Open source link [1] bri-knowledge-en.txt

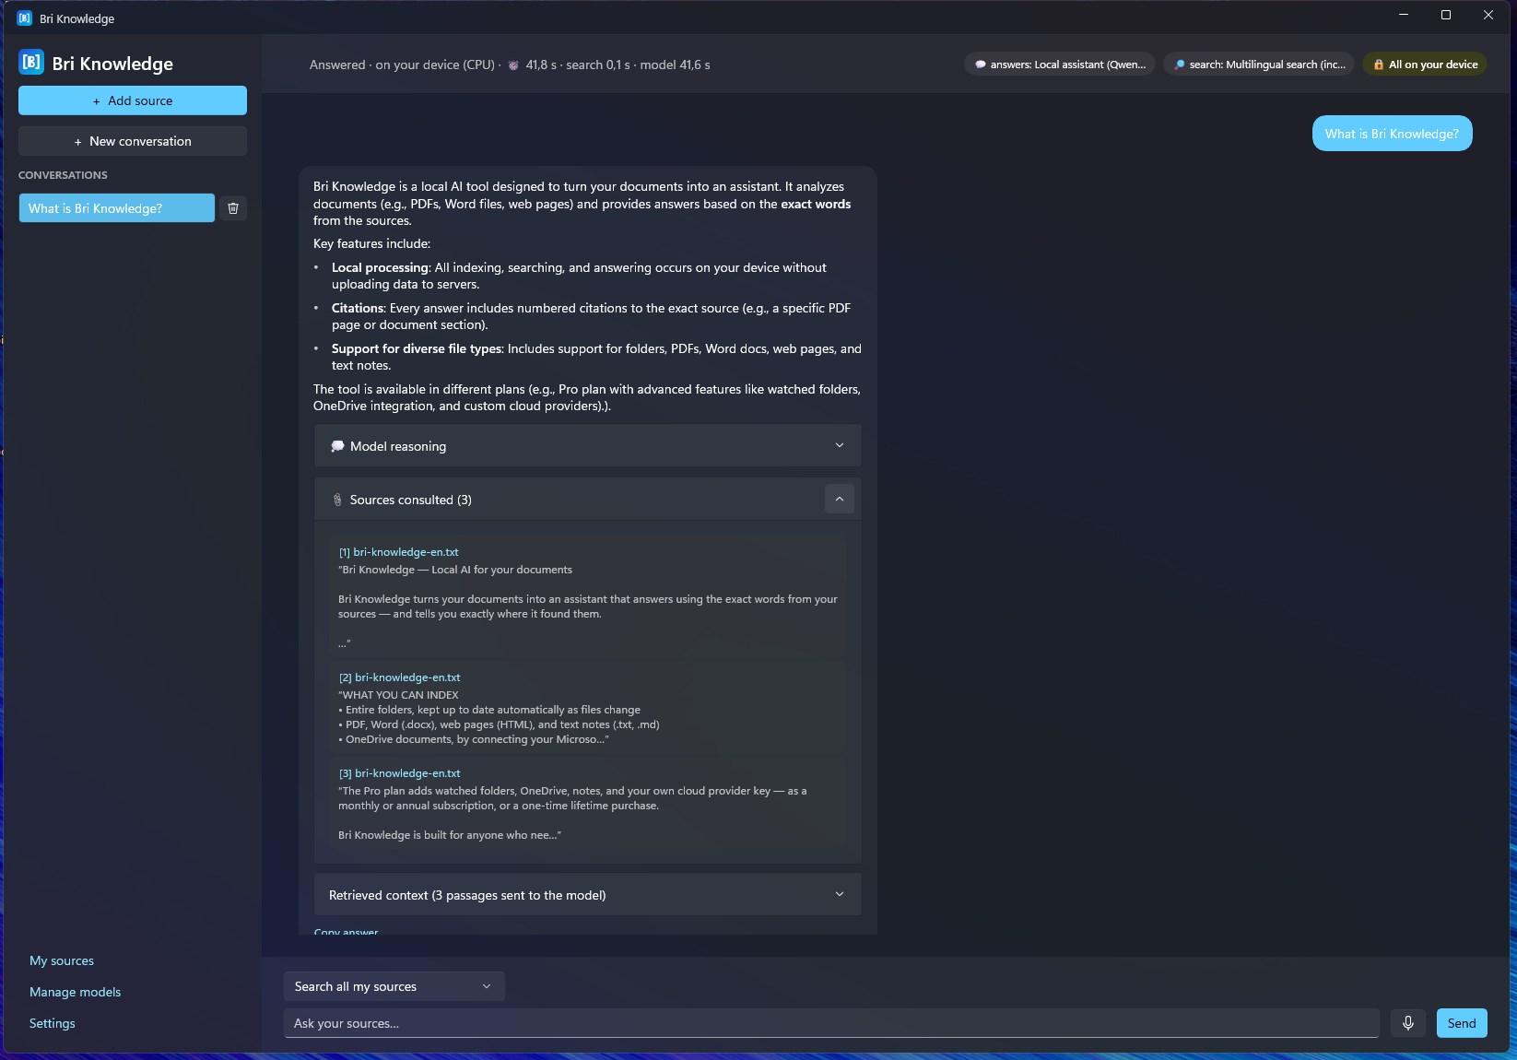point(399,552)
